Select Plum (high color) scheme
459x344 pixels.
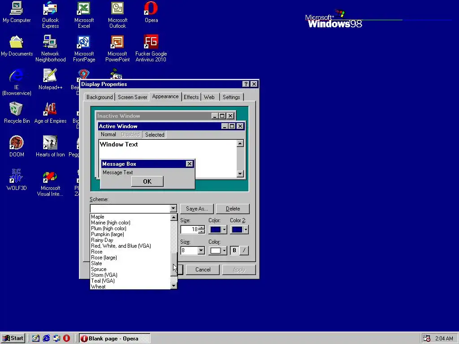click(130, 228)
